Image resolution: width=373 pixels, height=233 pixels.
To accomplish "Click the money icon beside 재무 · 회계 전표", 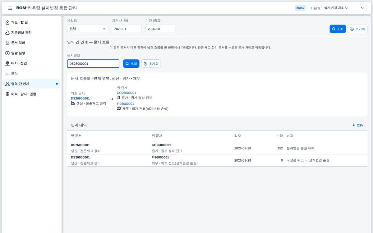I will (119, 109).
